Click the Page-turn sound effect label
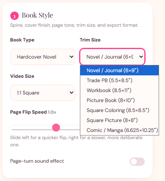This screenshot has width=165, height=181. coord(37,161)
